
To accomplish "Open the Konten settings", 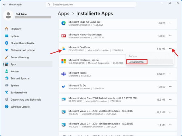I will [15, 71].
